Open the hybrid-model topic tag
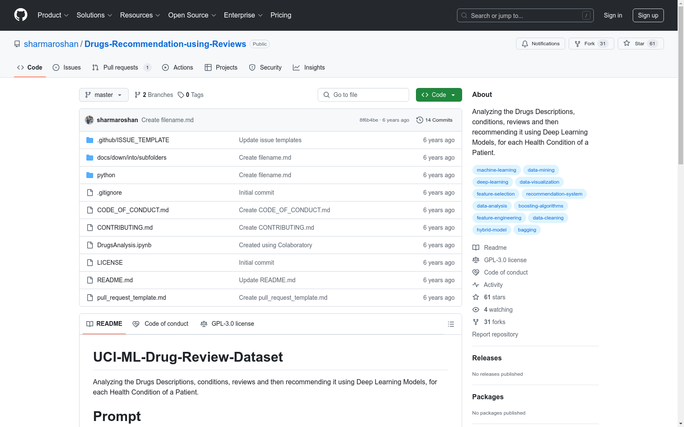Image resolution: width=684 pixels, height=427 pixels. pyautogui.click(x=492, y=230)
